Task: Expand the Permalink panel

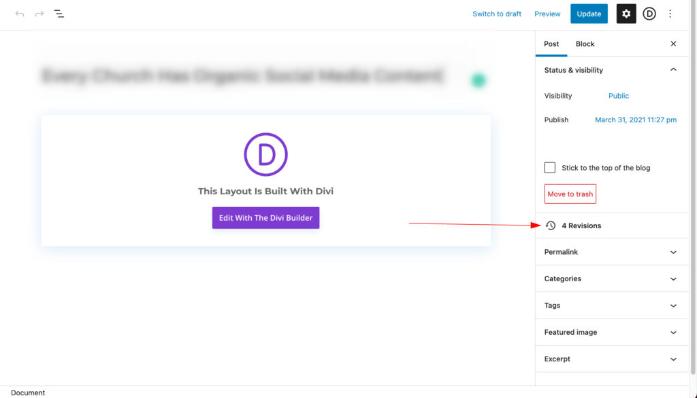Action: [612, 252]
